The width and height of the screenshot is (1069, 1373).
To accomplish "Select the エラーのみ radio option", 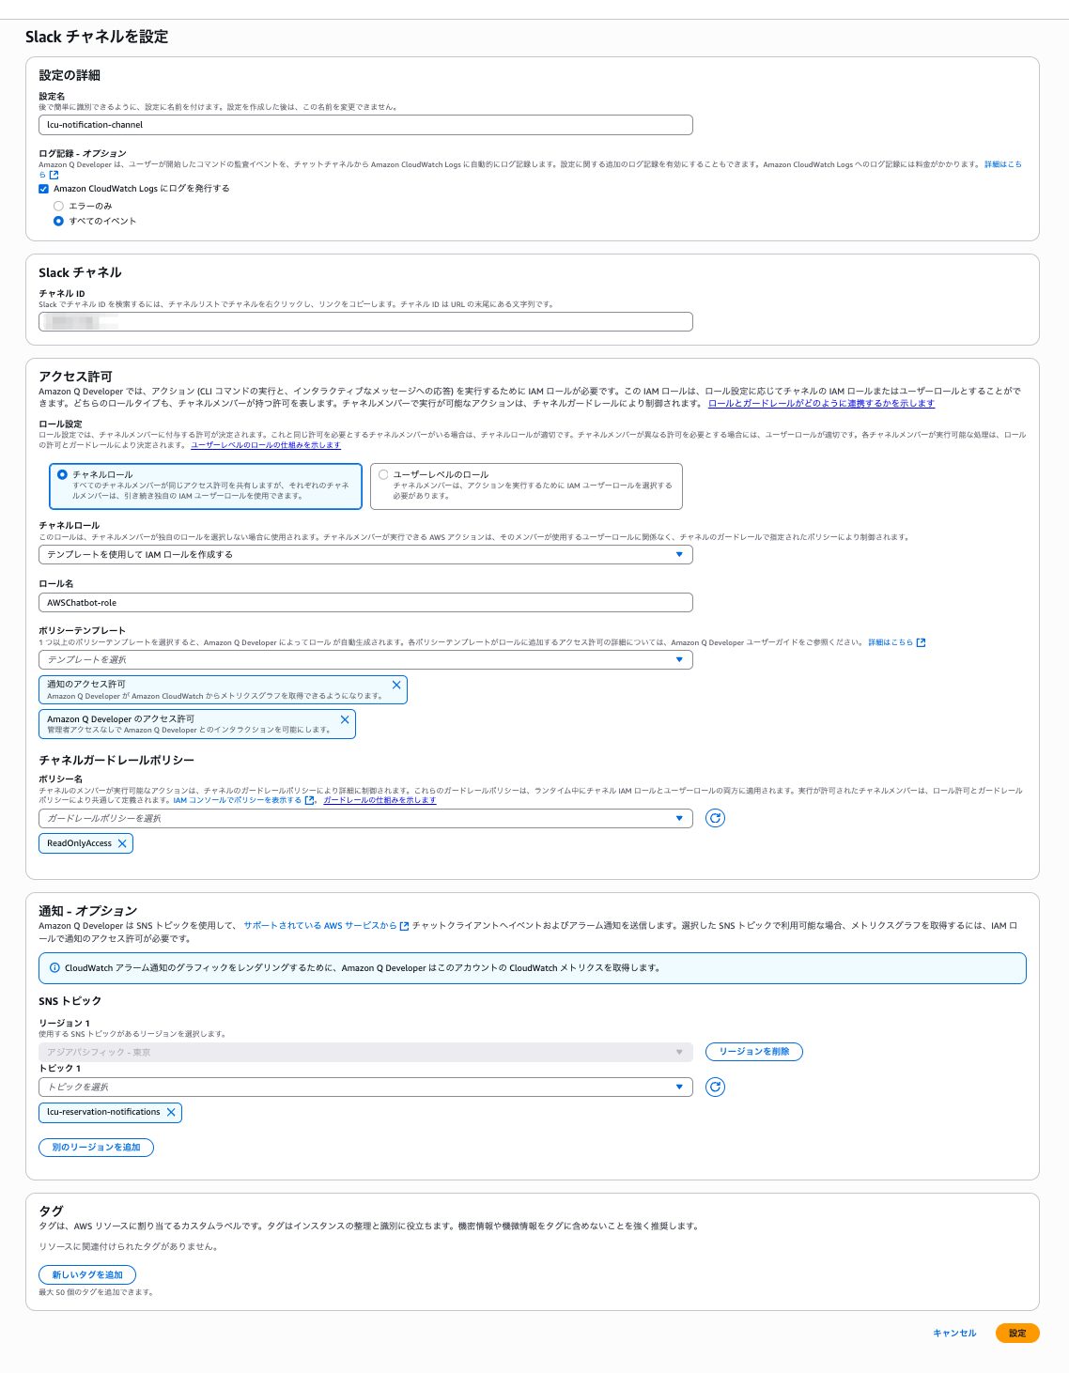I will coord(58,206).
